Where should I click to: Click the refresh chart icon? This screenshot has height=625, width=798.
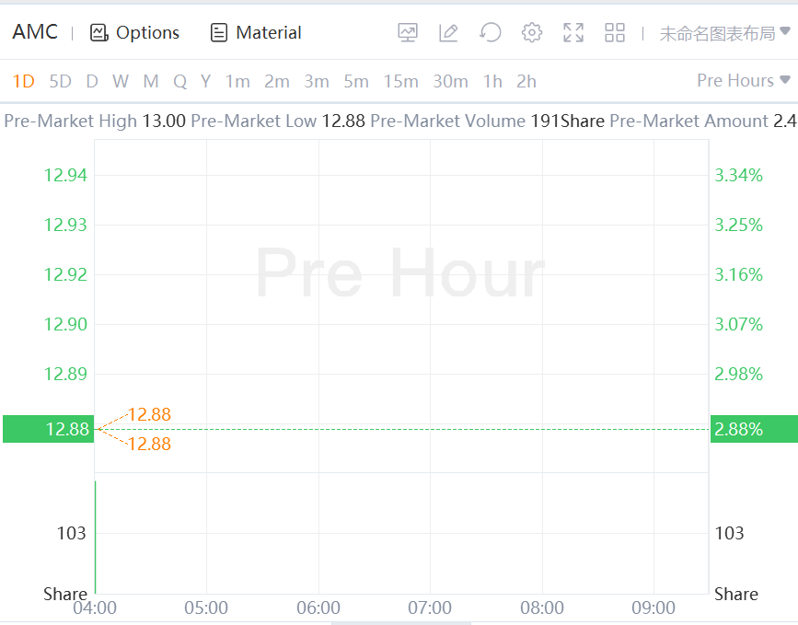pyautogui.click(x=491, y=33)
